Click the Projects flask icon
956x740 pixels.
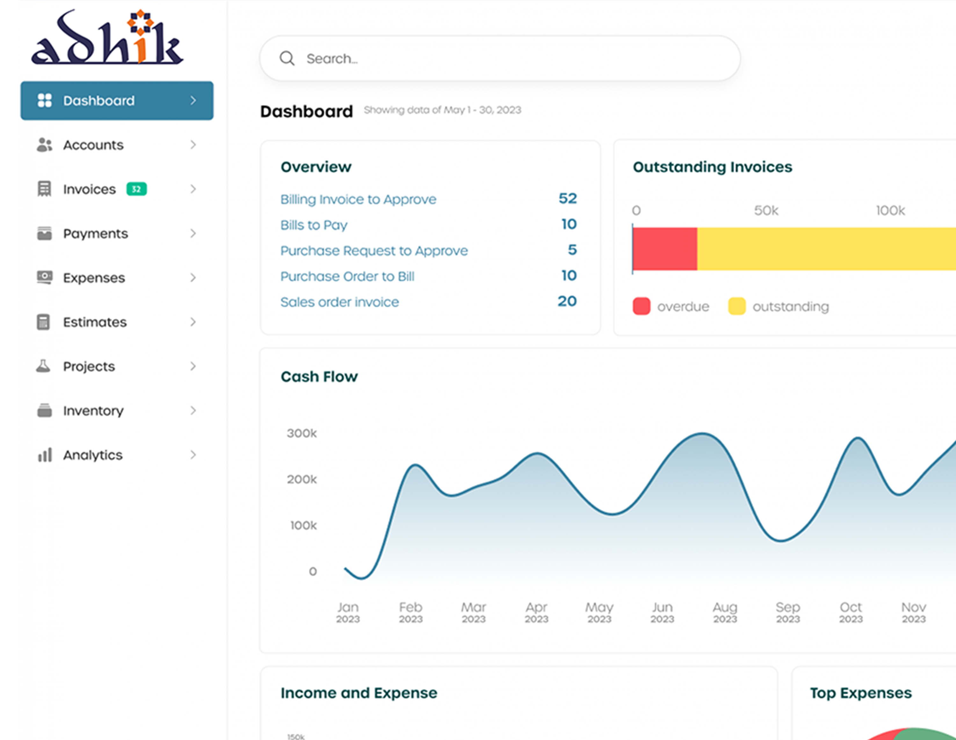click(43, 366)
